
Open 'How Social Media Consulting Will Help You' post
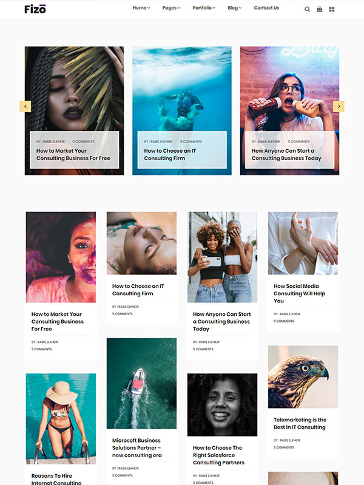pyautogui.click(x=299, y=293)
